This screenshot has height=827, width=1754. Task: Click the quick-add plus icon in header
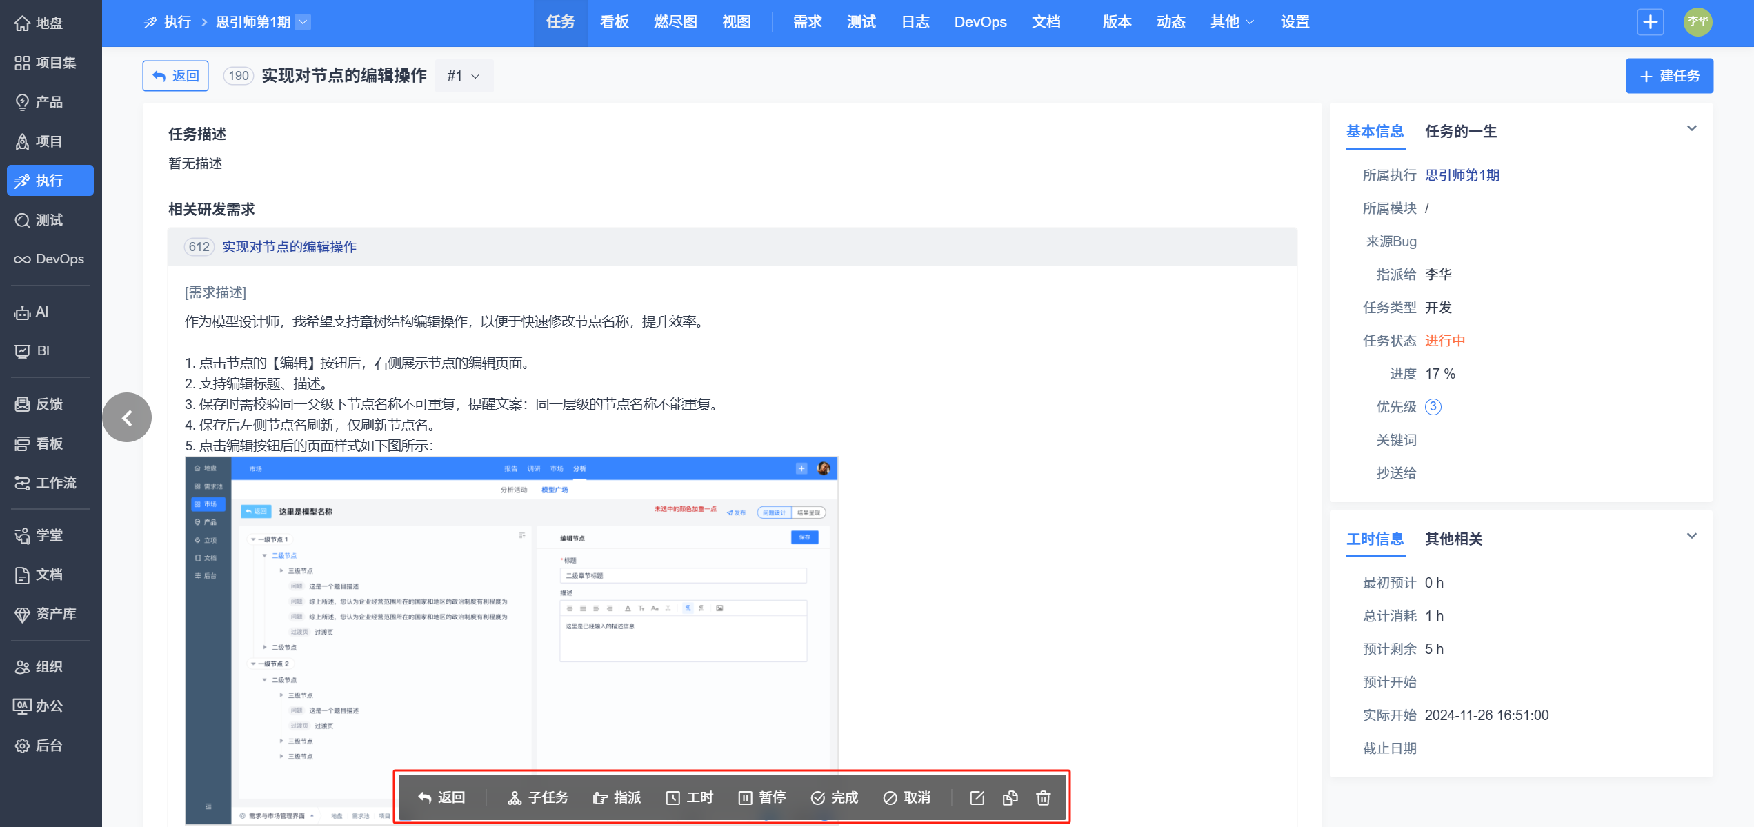click(1650, 22)
